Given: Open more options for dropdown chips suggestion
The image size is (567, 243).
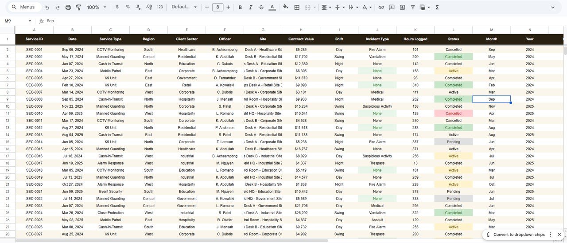Looking at the screenshot, I should (x=551, y=235).
